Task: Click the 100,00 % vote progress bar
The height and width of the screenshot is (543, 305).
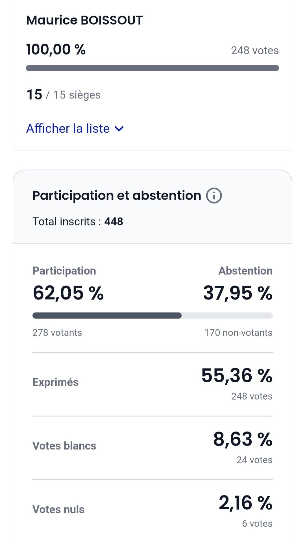Action: [x=152, y=68]
